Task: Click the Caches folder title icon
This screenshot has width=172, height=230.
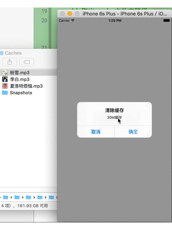Action: click(1, 53)
